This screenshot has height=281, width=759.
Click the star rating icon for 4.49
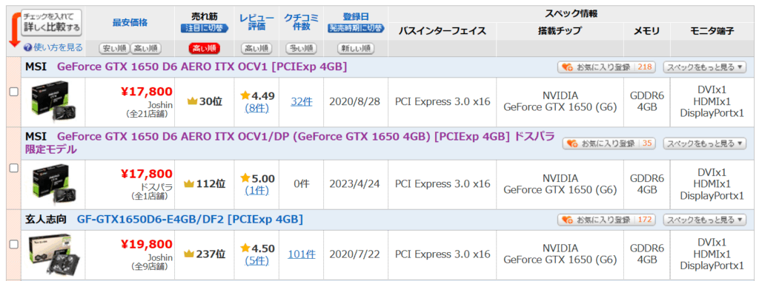245,95
